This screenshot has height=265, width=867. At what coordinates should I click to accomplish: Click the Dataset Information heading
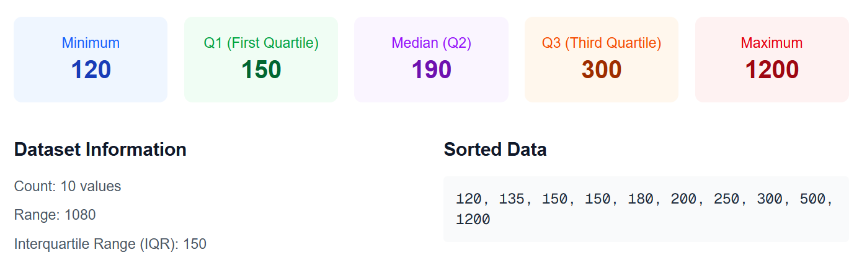pos(100,150)
